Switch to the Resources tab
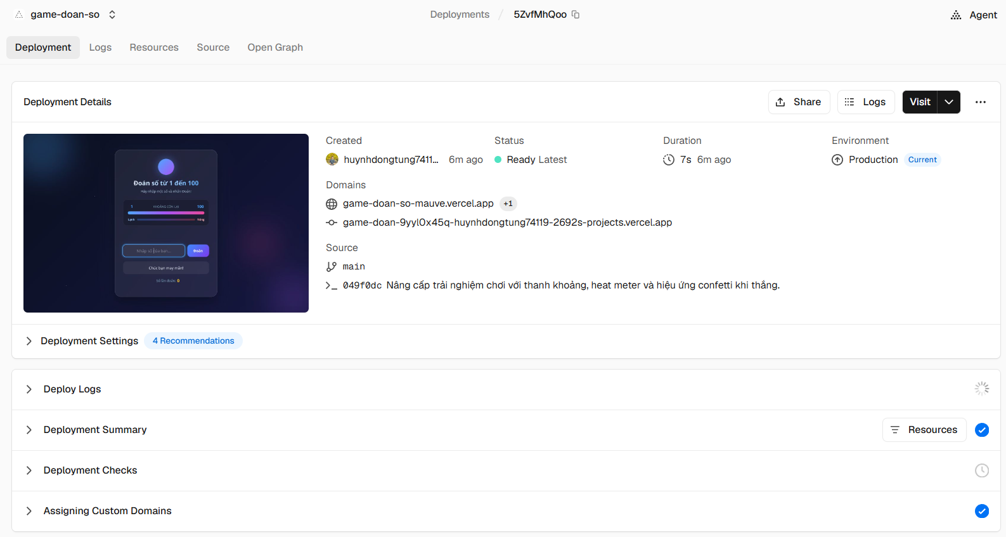 coord(154,48)
